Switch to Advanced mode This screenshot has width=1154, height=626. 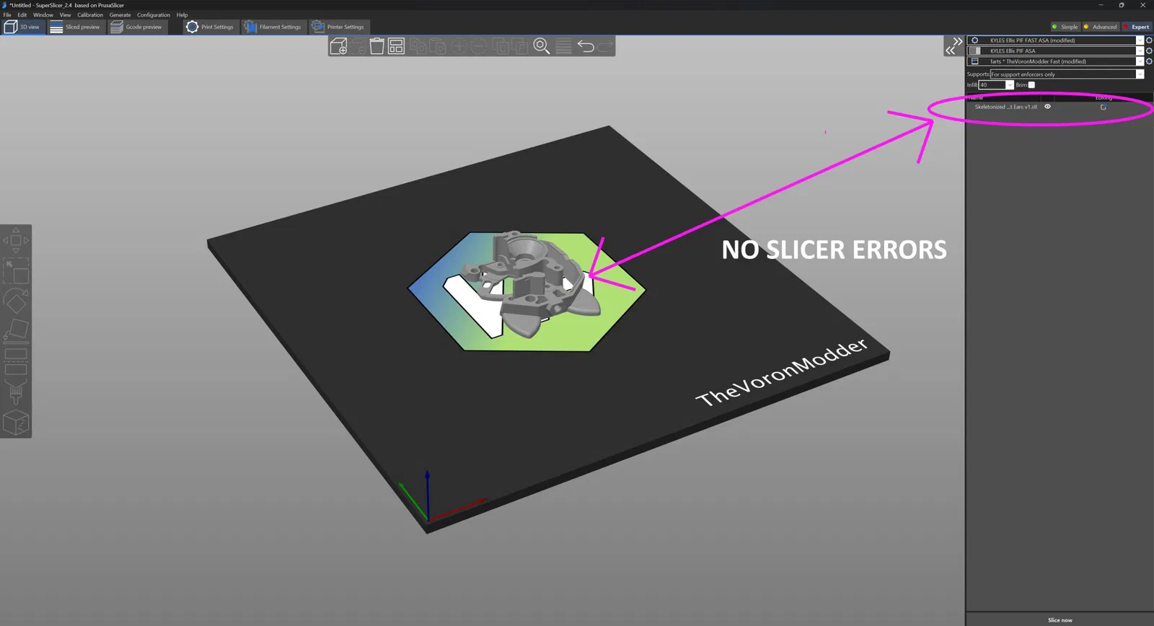[1100, 27]
